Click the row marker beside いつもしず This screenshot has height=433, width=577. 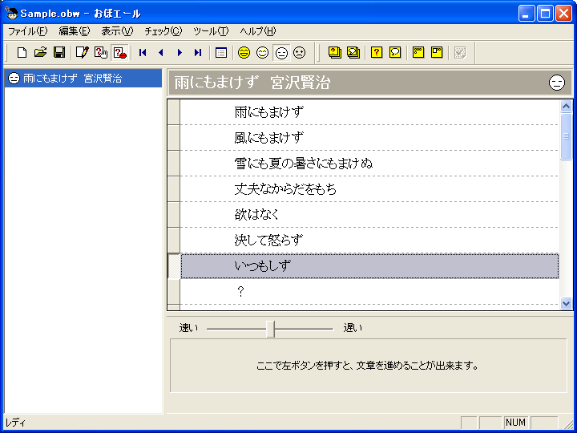174,266
